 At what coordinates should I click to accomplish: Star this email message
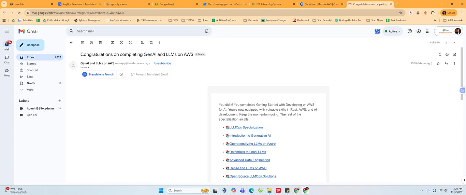[438, 63]
